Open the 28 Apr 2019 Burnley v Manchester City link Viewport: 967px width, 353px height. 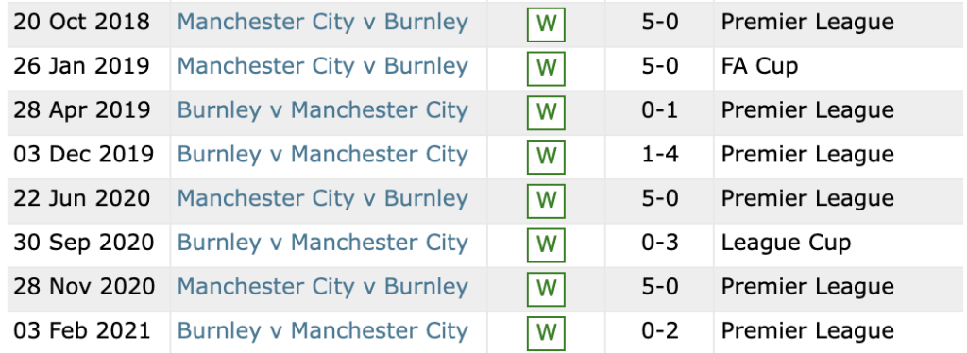click(x=323, y=110)
